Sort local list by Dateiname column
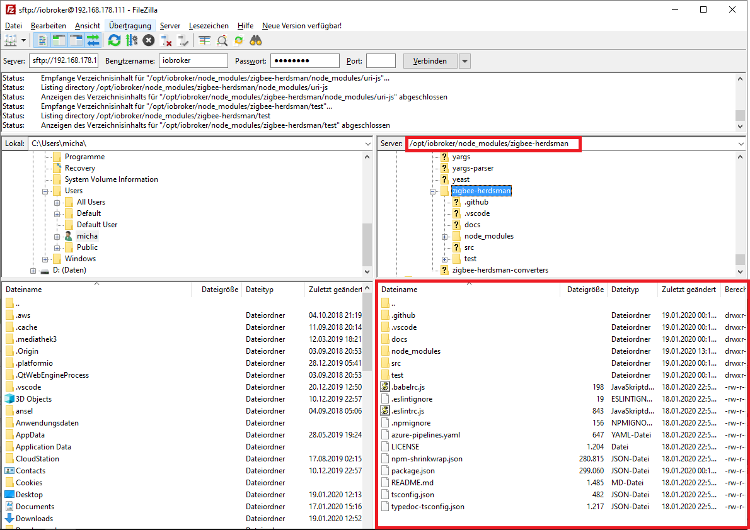Viewport: 750px width, 530px height. tap(96, 289)
